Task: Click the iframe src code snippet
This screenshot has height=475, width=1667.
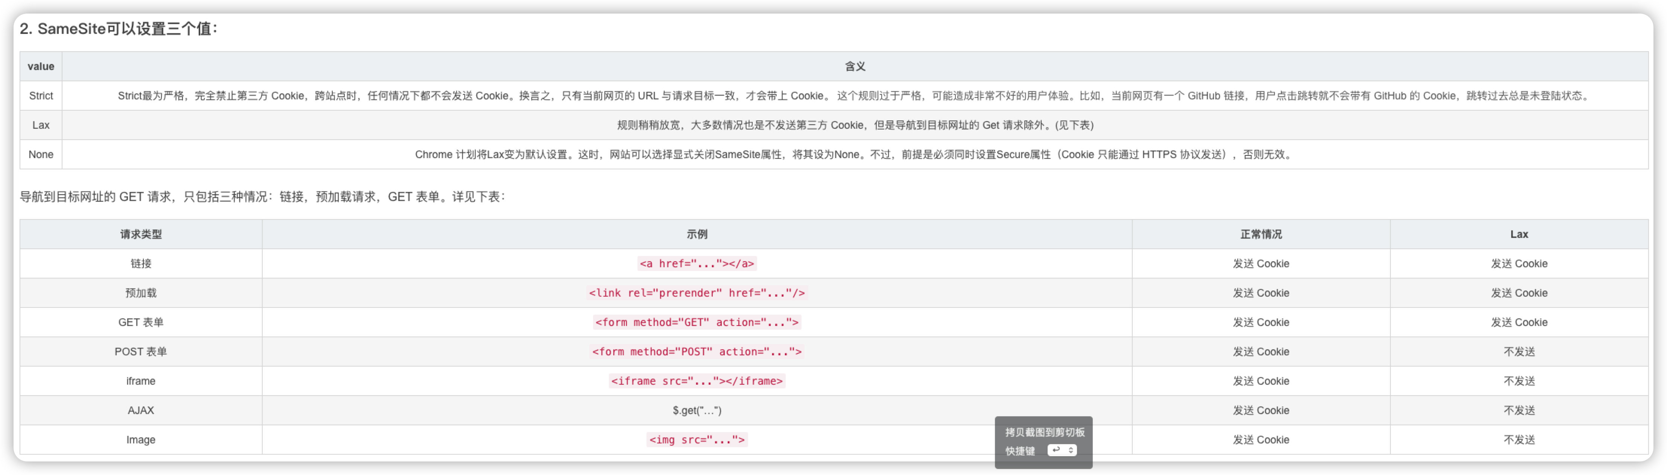Action: 696,381
